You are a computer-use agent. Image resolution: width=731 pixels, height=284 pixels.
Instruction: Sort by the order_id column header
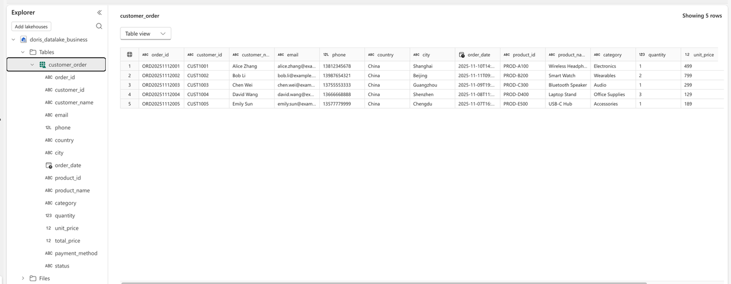click(x=160, y=55)
